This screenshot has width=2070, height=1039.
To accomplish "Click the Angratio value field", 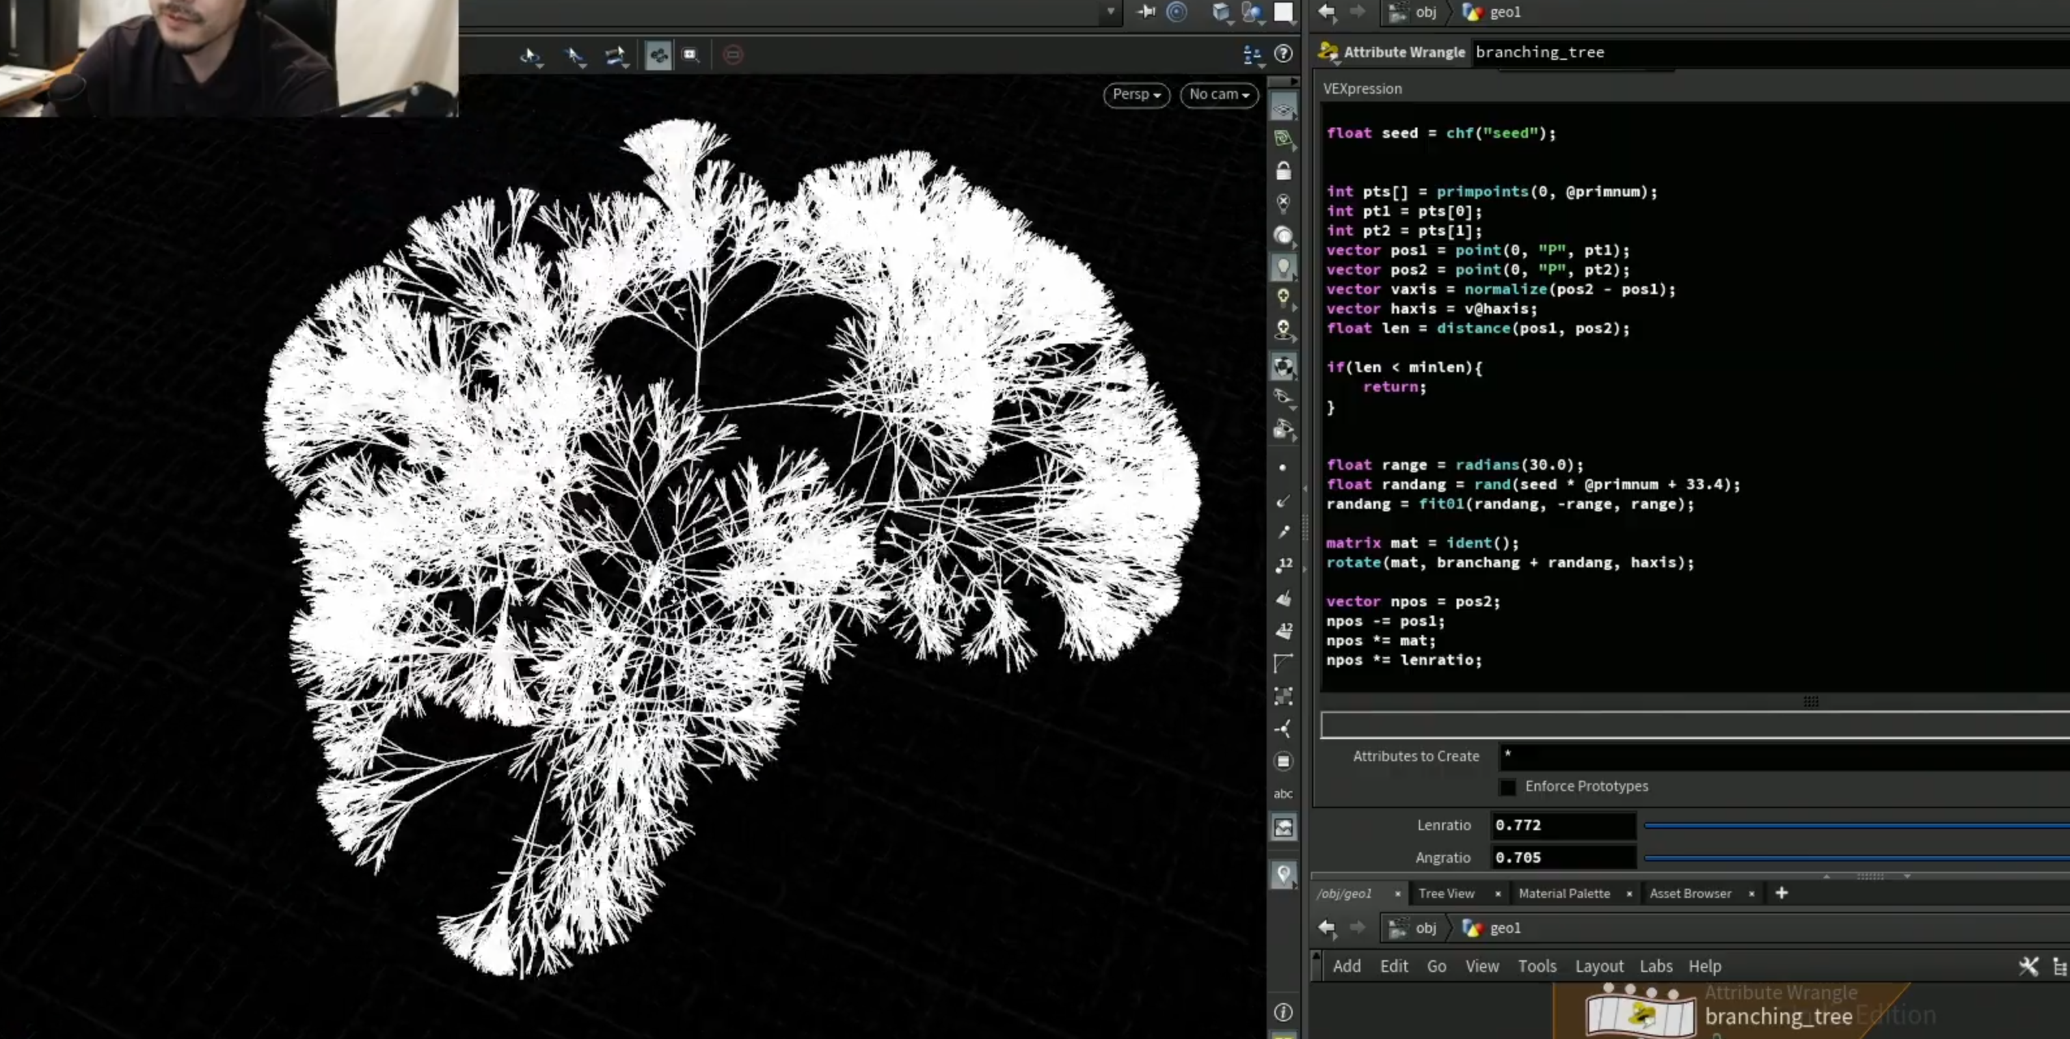I will [1563, 857].
